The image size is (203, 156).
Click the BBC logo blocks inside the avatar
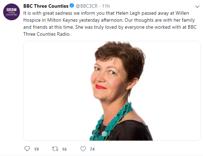(12, 9)
